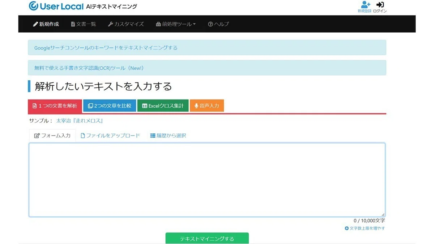Click the テキストマイニングする button
Image resolution: width=434 pixels, height=244 pixels.
pos(207,239)
